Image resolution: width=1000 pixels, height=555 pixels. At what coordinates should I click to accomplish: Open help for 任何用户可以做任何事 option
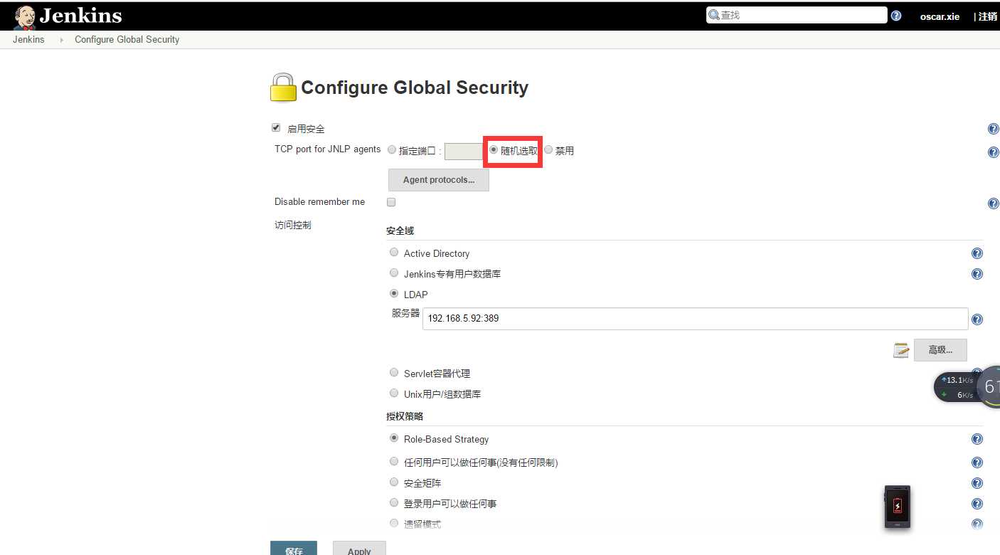(977, 462)
